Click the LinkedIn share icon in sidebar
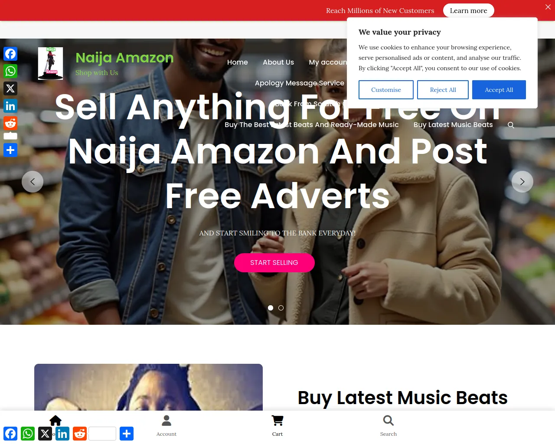The width and height of the screenshot is (555, 444). 10,106
